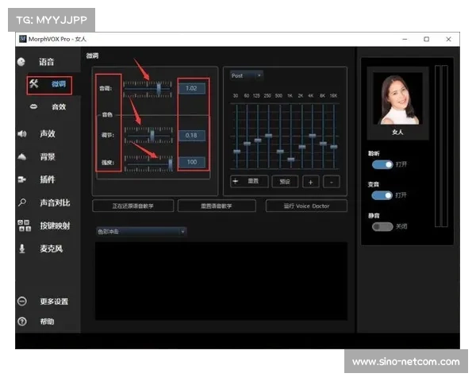Viewport: 476px width, 381px height.
Task: Click the 250 Hz equalizer slider
Action: coord(269,136)
